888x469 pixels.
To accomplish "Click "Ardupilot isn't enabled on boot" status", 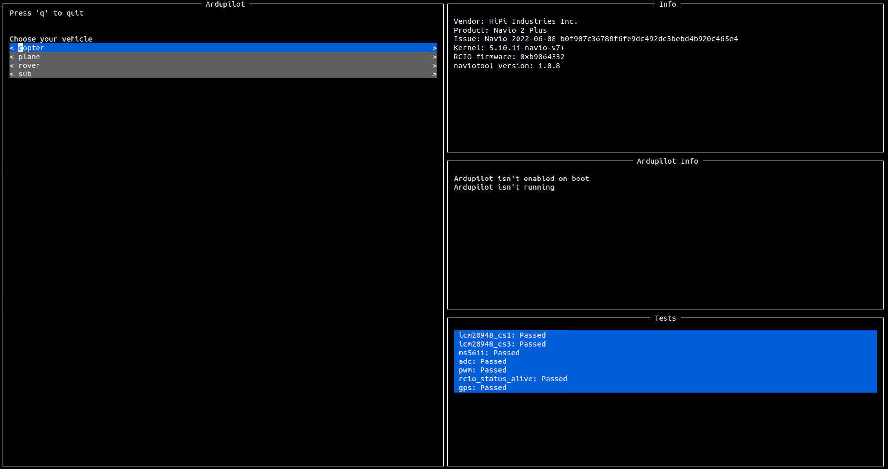I will click(x=521, y=179).
